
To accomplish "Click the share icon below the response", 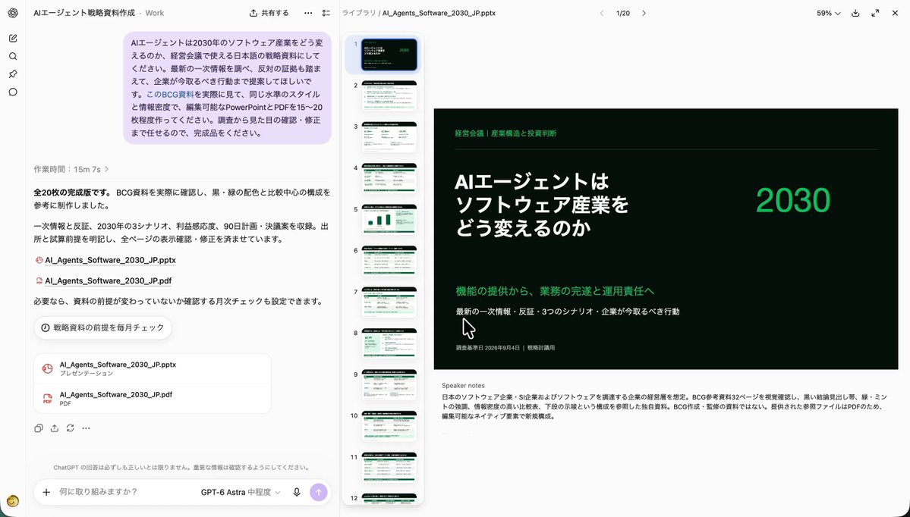I will point(55,428).
